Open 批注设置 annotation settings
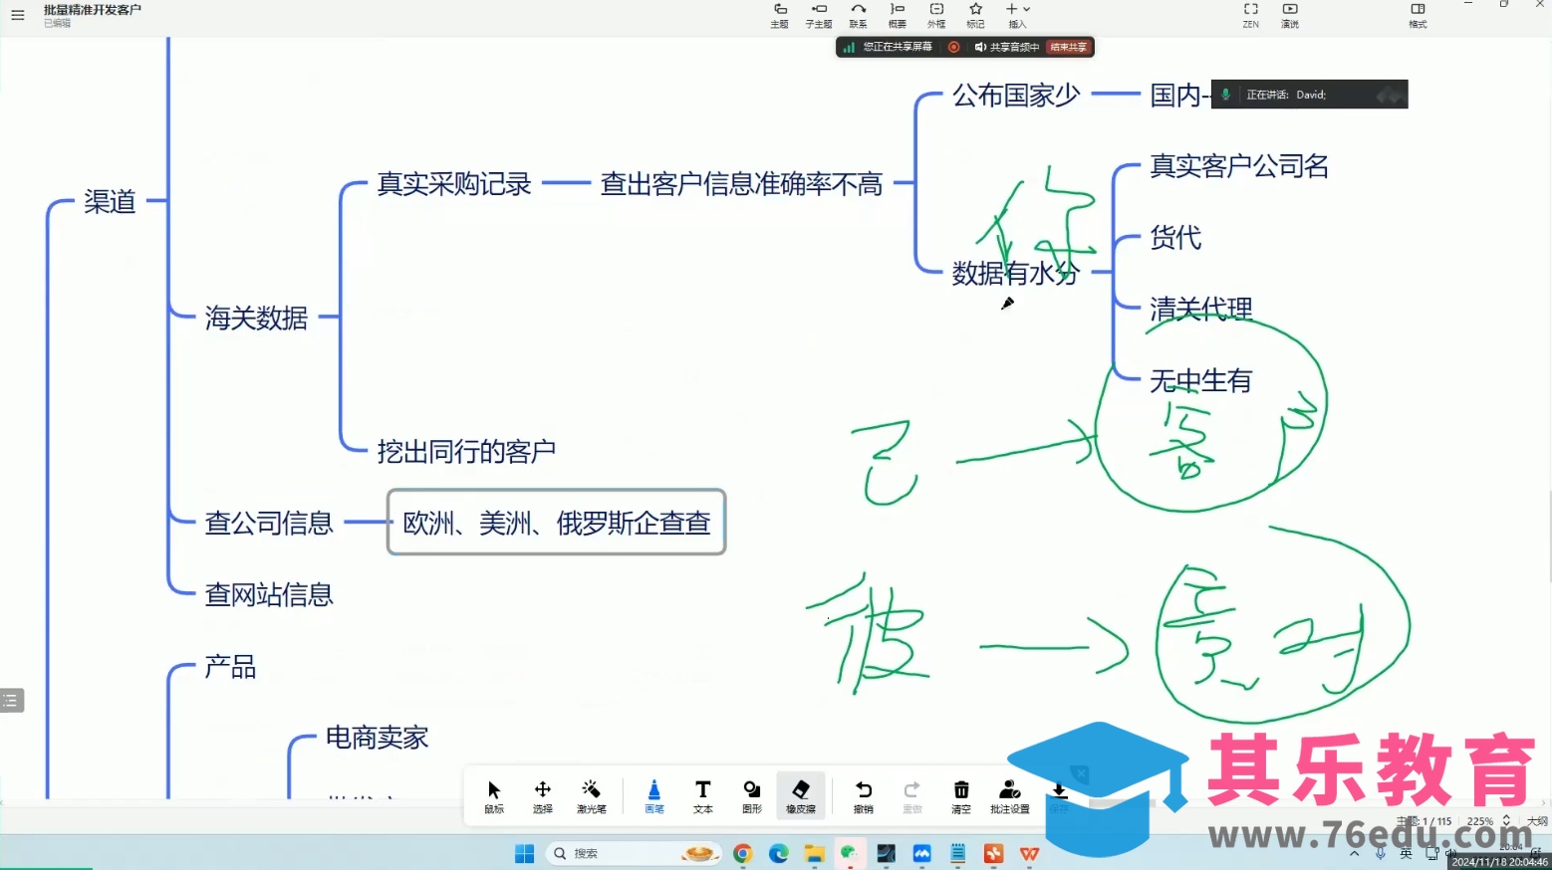1552x870 pixels. pos(1009,796)
